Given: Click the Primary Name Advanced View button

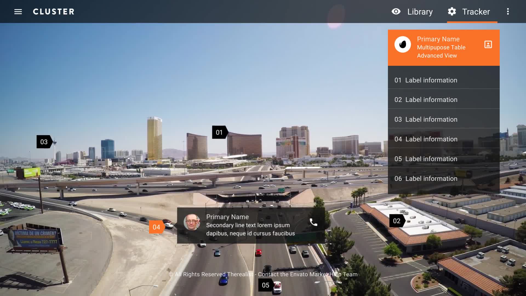Looking at the screenshot, I should 444,47.
